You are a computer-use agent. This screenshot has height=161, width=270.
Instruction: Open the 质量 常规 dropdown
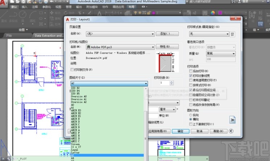[221, 54]
